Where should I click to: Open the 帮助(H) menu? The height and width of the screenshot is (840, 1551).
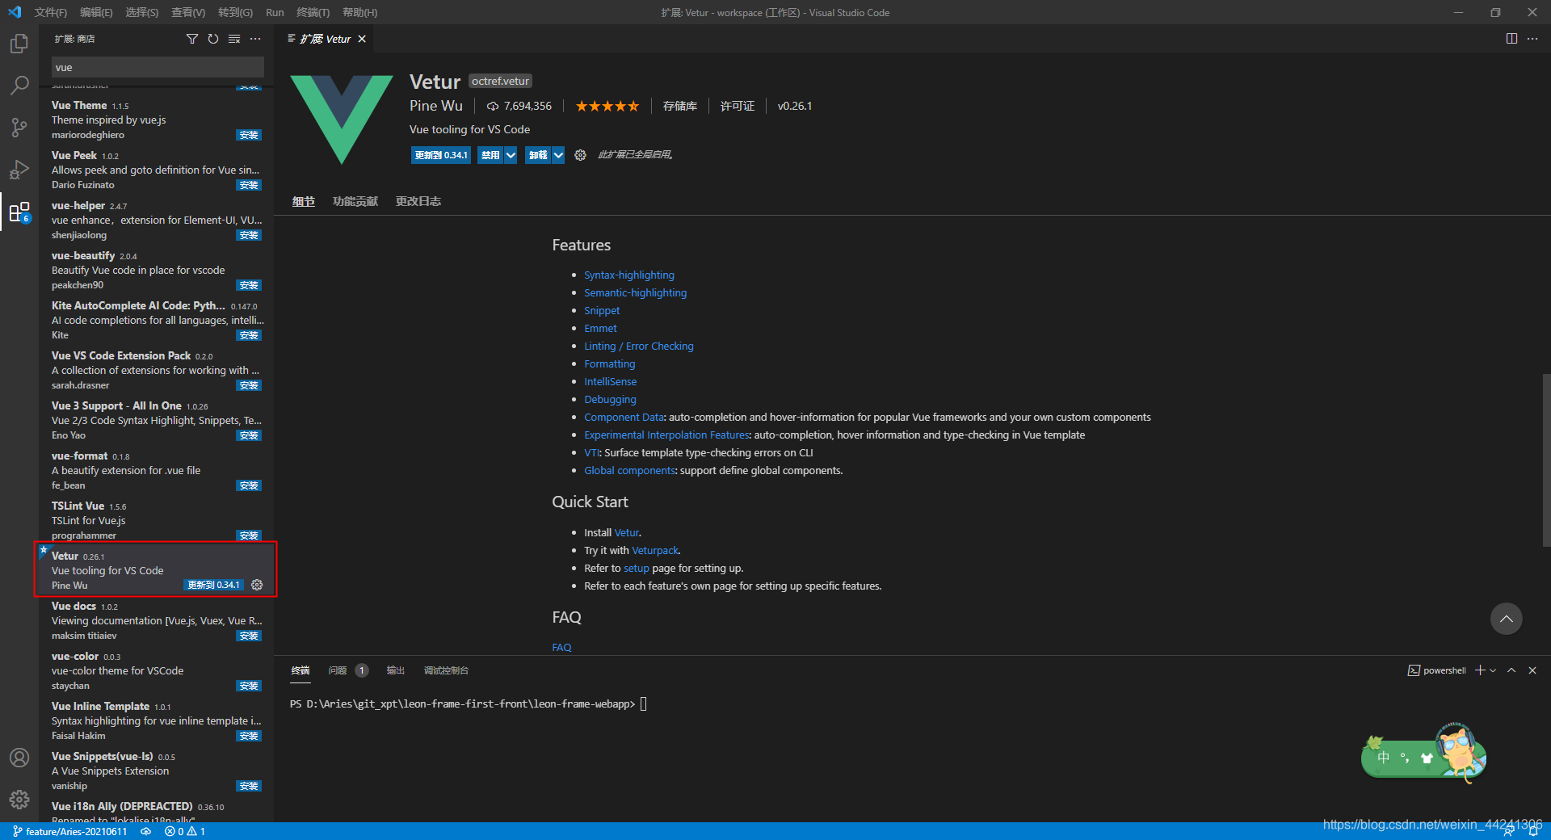click(360, 12)
